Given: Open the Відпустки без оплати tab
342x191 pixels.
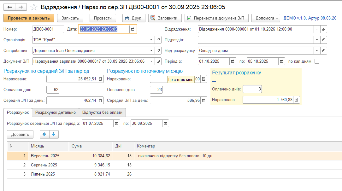Looking at the screenshot, I should tap(102, 113).
